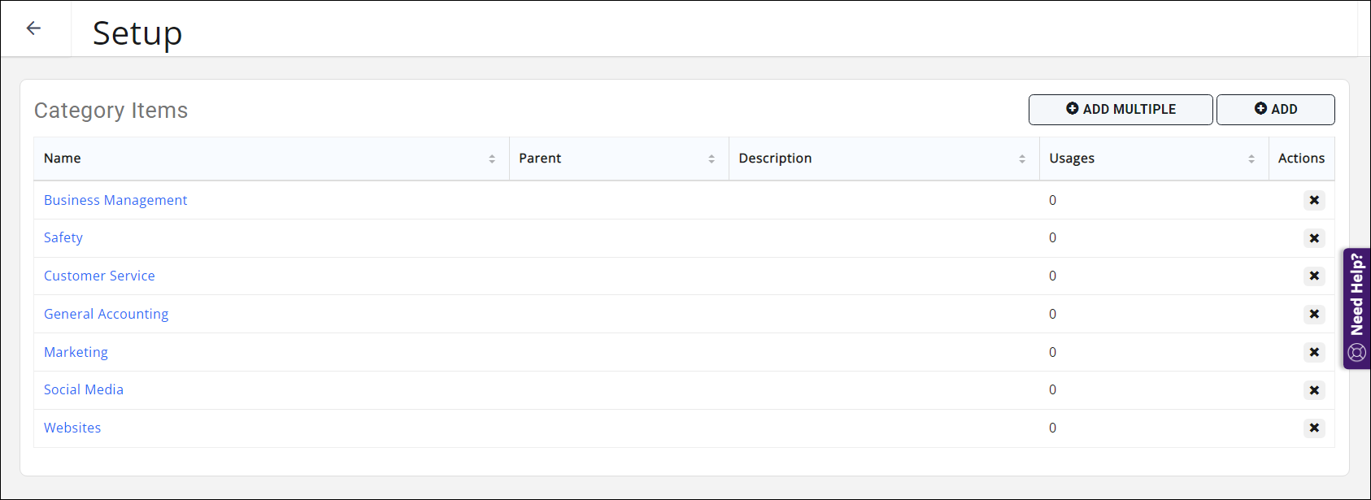1371x500 pixels.
Task: Sort the list by Usages count
Action: pos(1252,159)
